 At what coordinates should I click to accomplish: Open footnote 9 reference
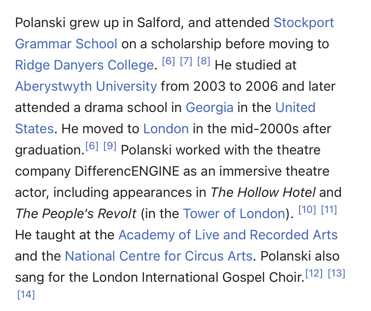coord(110,146)
